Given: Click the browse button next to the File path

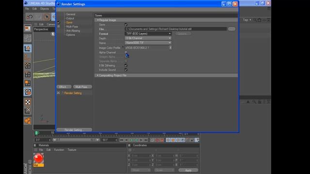Looking at the screenshot, I should pos(232,29).
